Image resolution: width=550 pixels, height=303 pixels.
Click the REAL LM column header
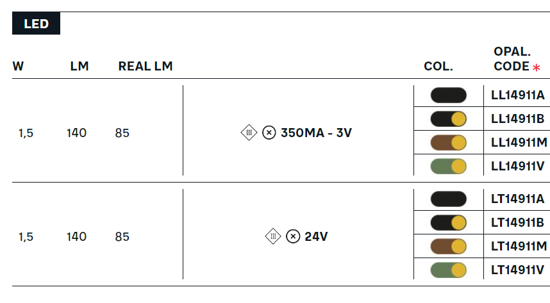tap(146, 66)
